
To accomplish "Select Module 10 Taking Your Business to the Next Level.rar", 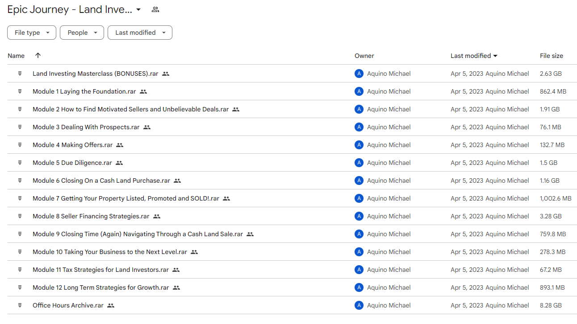I will pos(109,252).
